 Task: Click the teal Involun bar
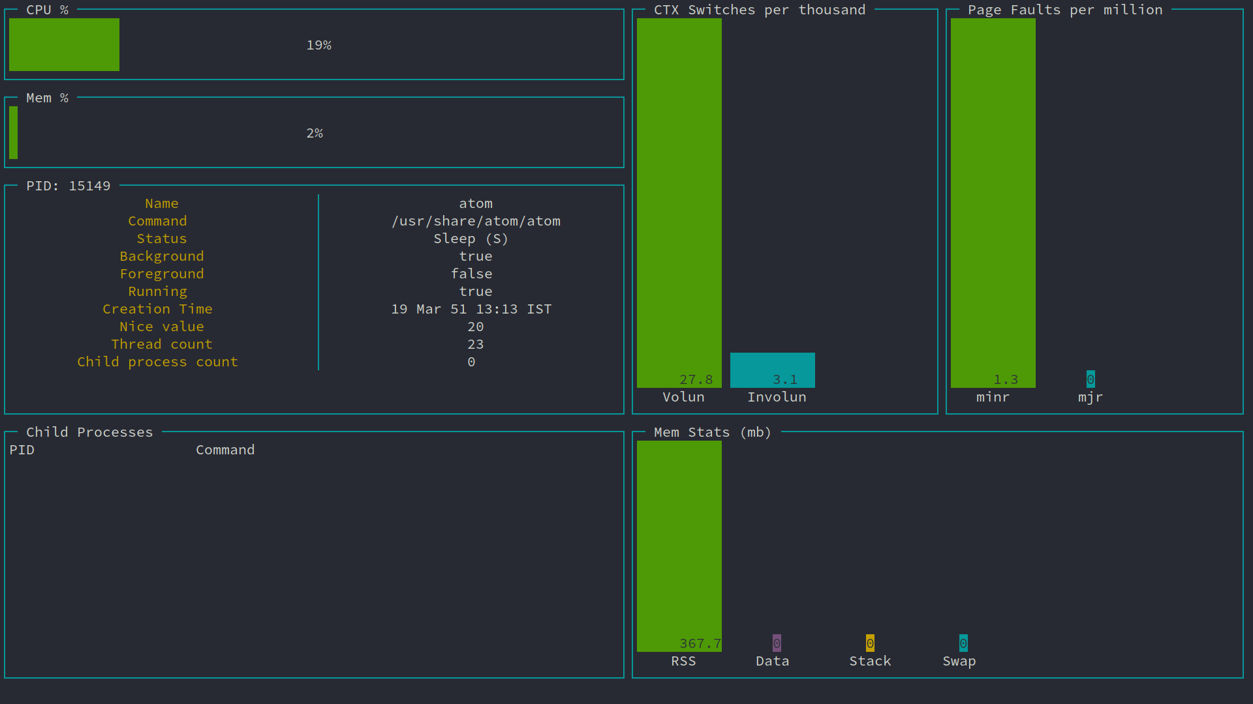tap(772, 370)
